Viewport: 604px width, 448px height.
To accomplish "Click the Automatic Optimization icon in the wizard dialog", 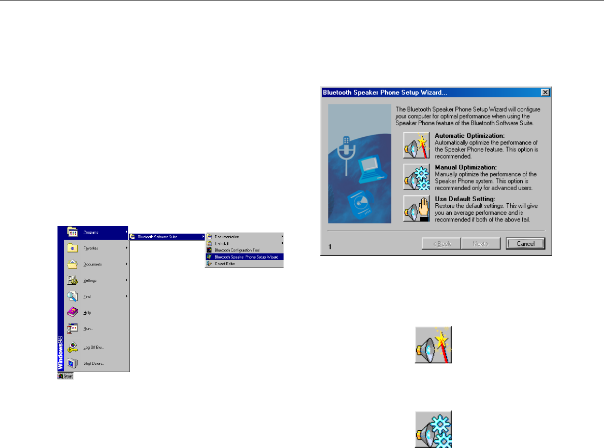I will click(416, 145).
